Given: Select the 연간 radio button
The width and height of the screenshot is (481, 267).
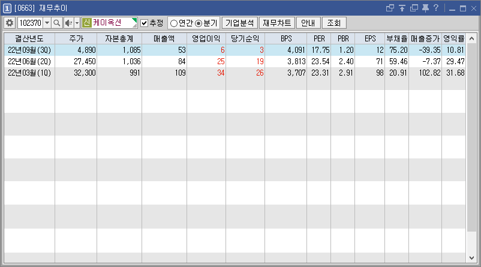Looking at the screenshot, I should point(174,23).
